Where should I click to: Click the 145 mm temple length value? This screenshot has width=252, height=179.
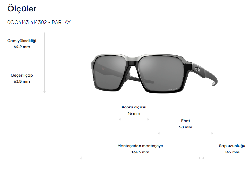pos(232,152)
